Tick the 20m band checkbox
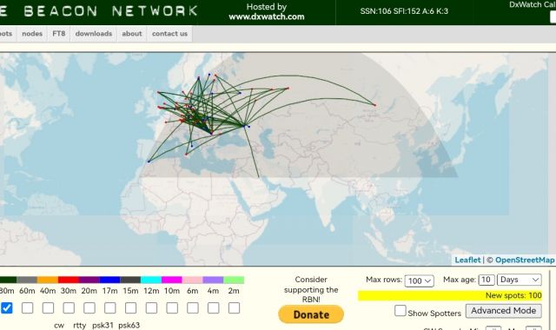This screenshot has height=330, width=556. coord(89,307)
